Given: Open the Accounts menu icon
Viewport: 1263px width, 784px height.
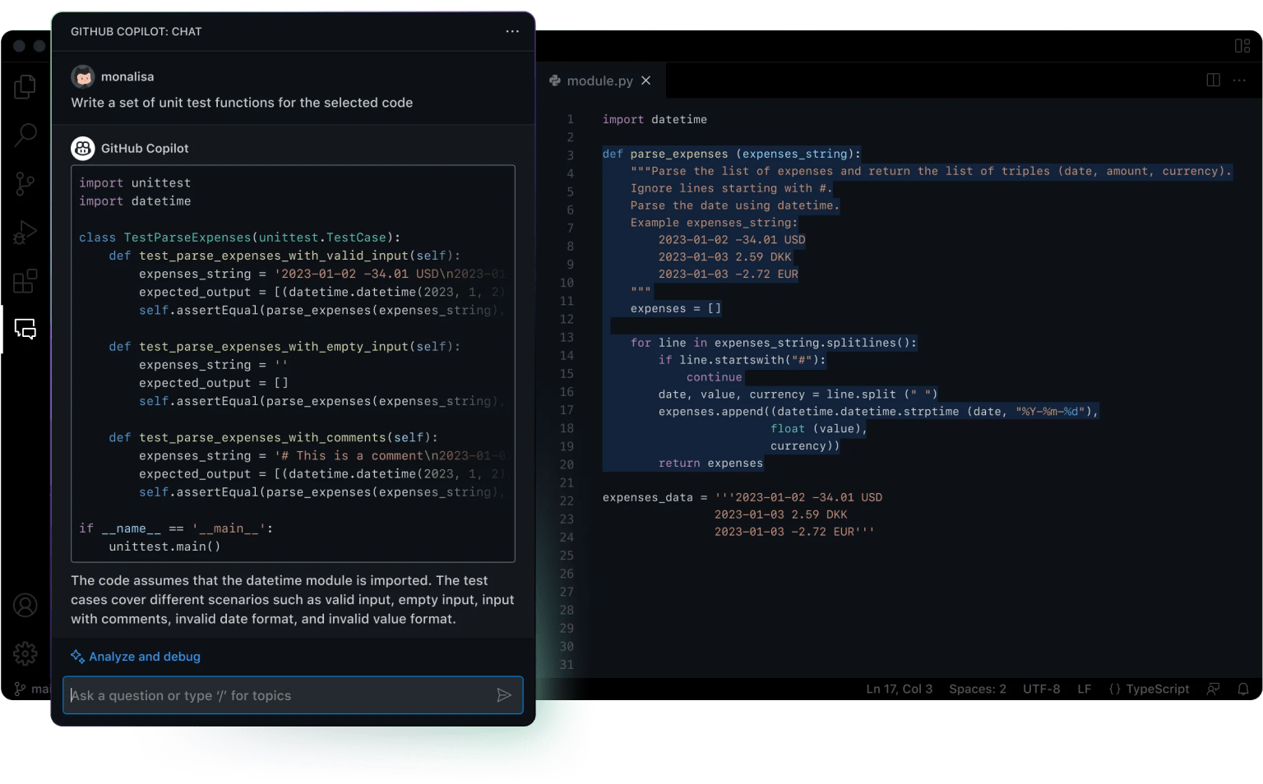Looking at the screenshot, I should click(25, 606).
